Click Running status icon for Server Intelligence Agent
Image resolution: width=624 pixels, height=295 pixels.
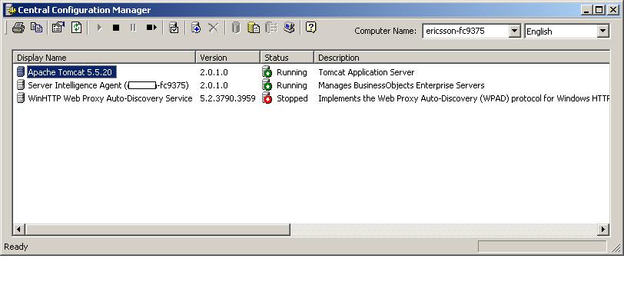pos(267,85)
